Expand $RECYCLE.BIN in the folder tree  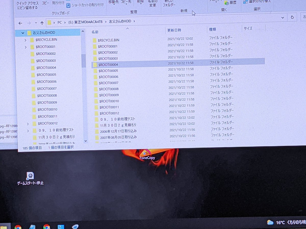point(25,40)
